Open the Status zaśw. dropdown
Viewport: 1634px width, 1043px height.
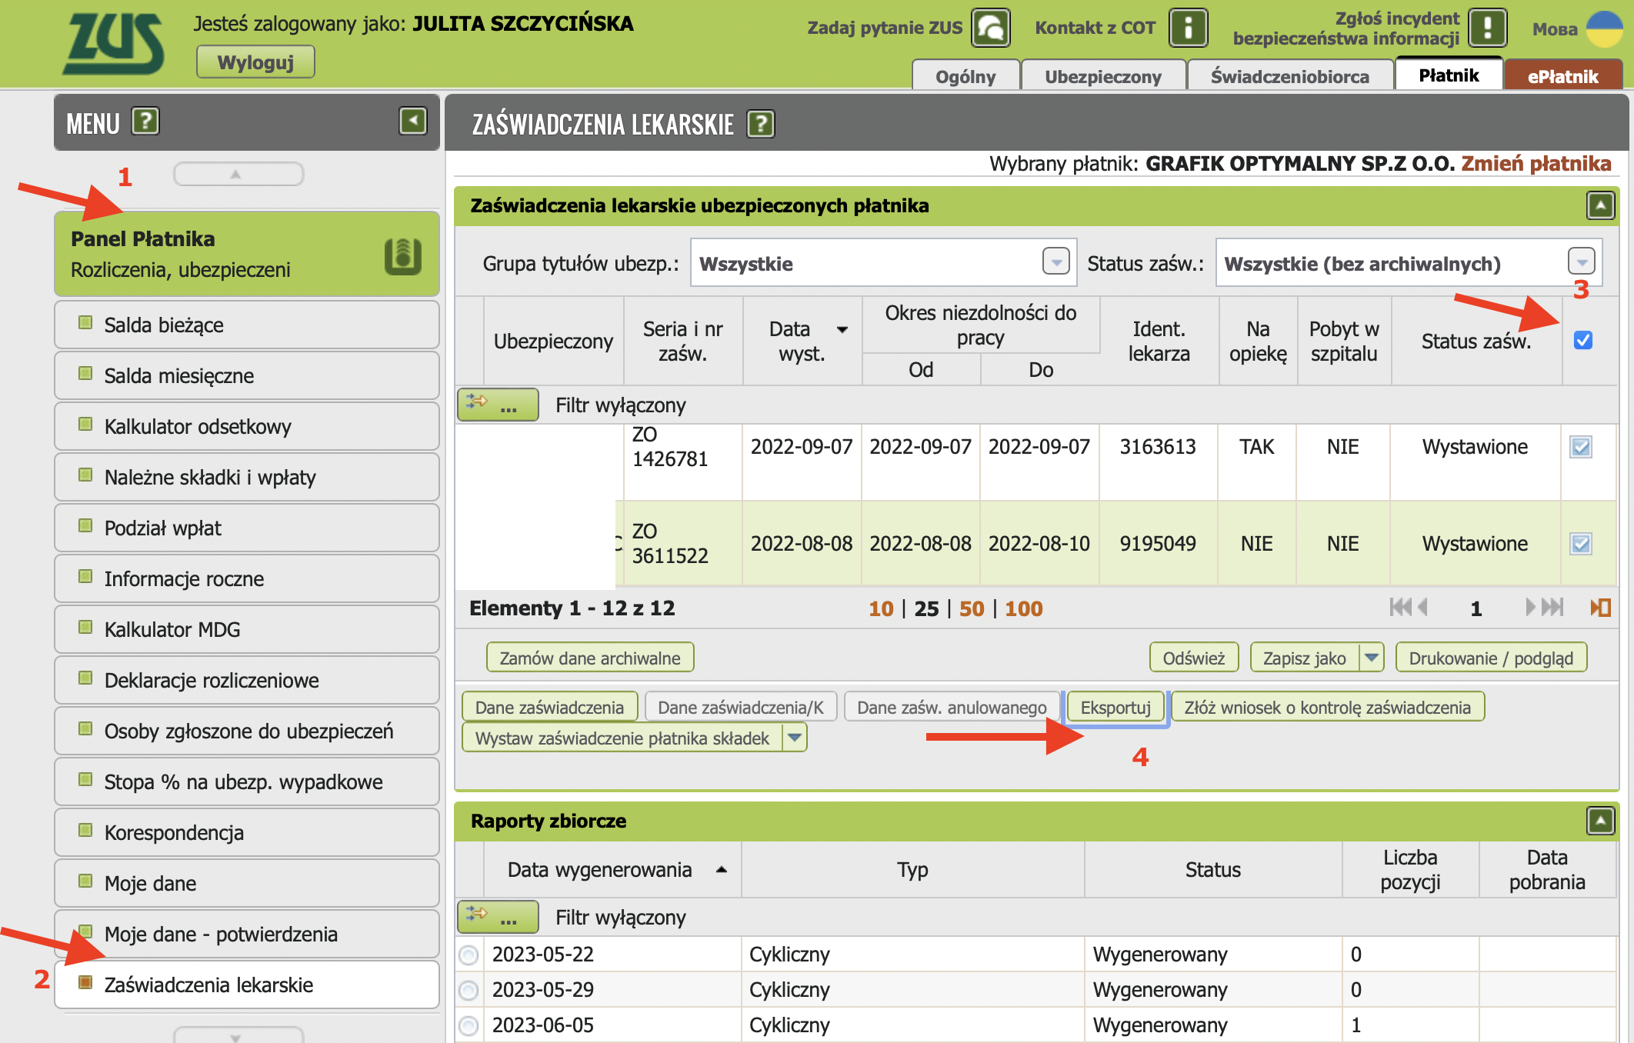pyautogui.click(x=1581, y=262)
